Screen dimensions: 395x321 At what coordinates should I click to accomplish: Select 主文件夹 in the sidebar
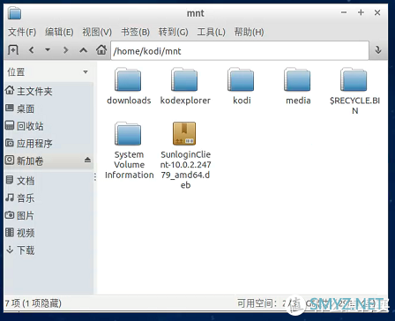[x=48, y=91]
